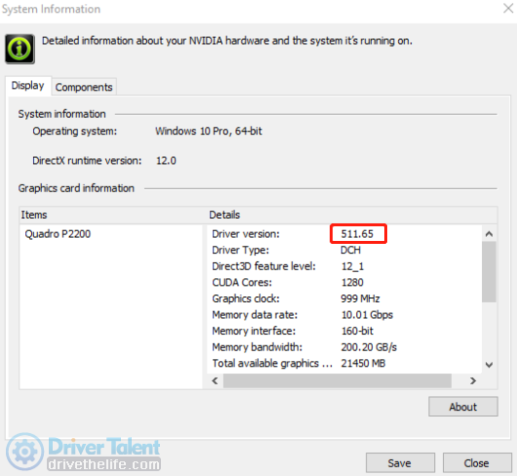Click the horizontal scroll right arrow
The width and height of the screenshot is (517, 476).
(x=473, y=381)
